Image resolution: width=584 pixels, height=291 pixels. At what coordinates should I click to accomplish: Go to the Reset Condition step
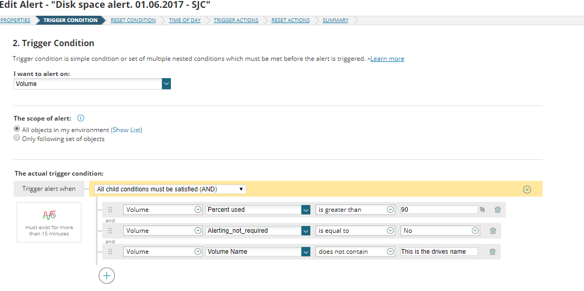point(133,20)
